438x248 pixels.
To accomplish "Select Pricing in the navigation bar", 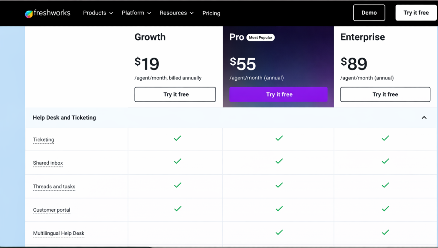I will (x=211, y=13).
